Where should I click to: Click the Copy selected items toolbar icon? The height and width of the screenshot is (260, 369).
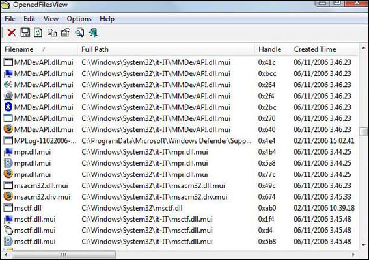tap(52, 32)
